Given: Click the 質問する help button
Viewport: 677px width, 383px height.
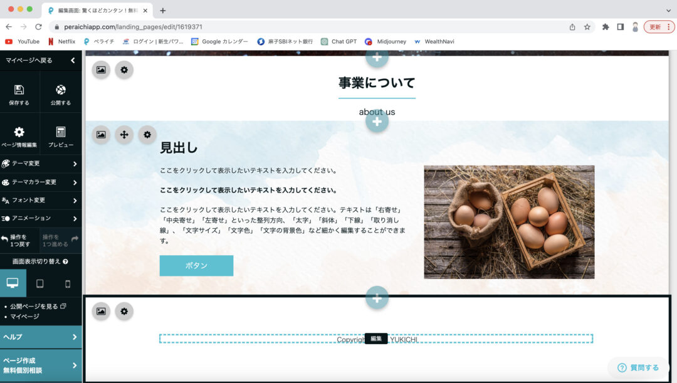Looking at the screenshot, I should (x=638, y=367).
